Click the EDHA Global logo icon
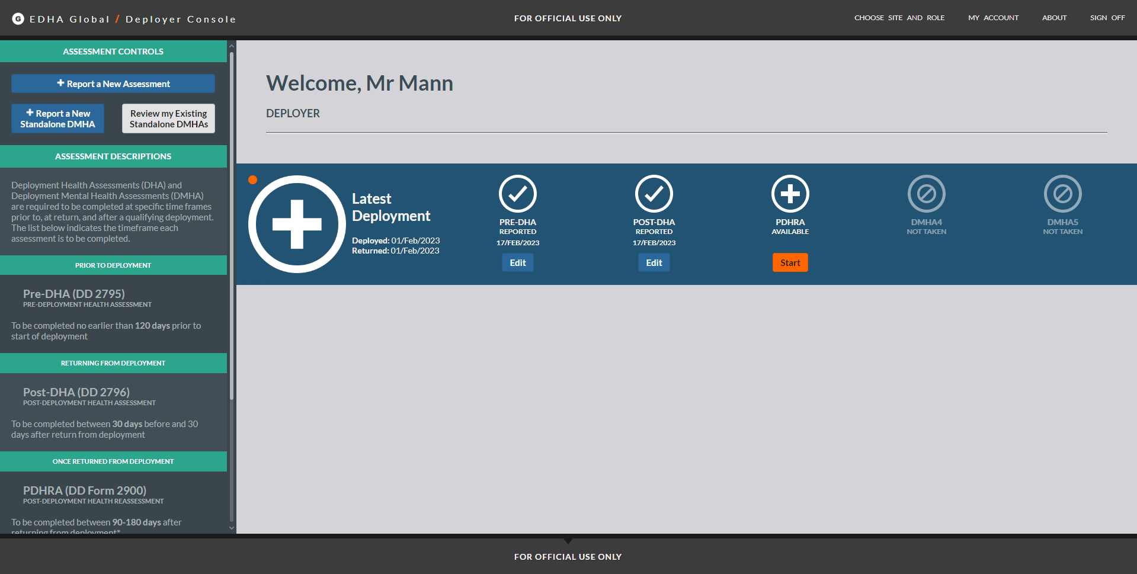 tap(18, 19)
